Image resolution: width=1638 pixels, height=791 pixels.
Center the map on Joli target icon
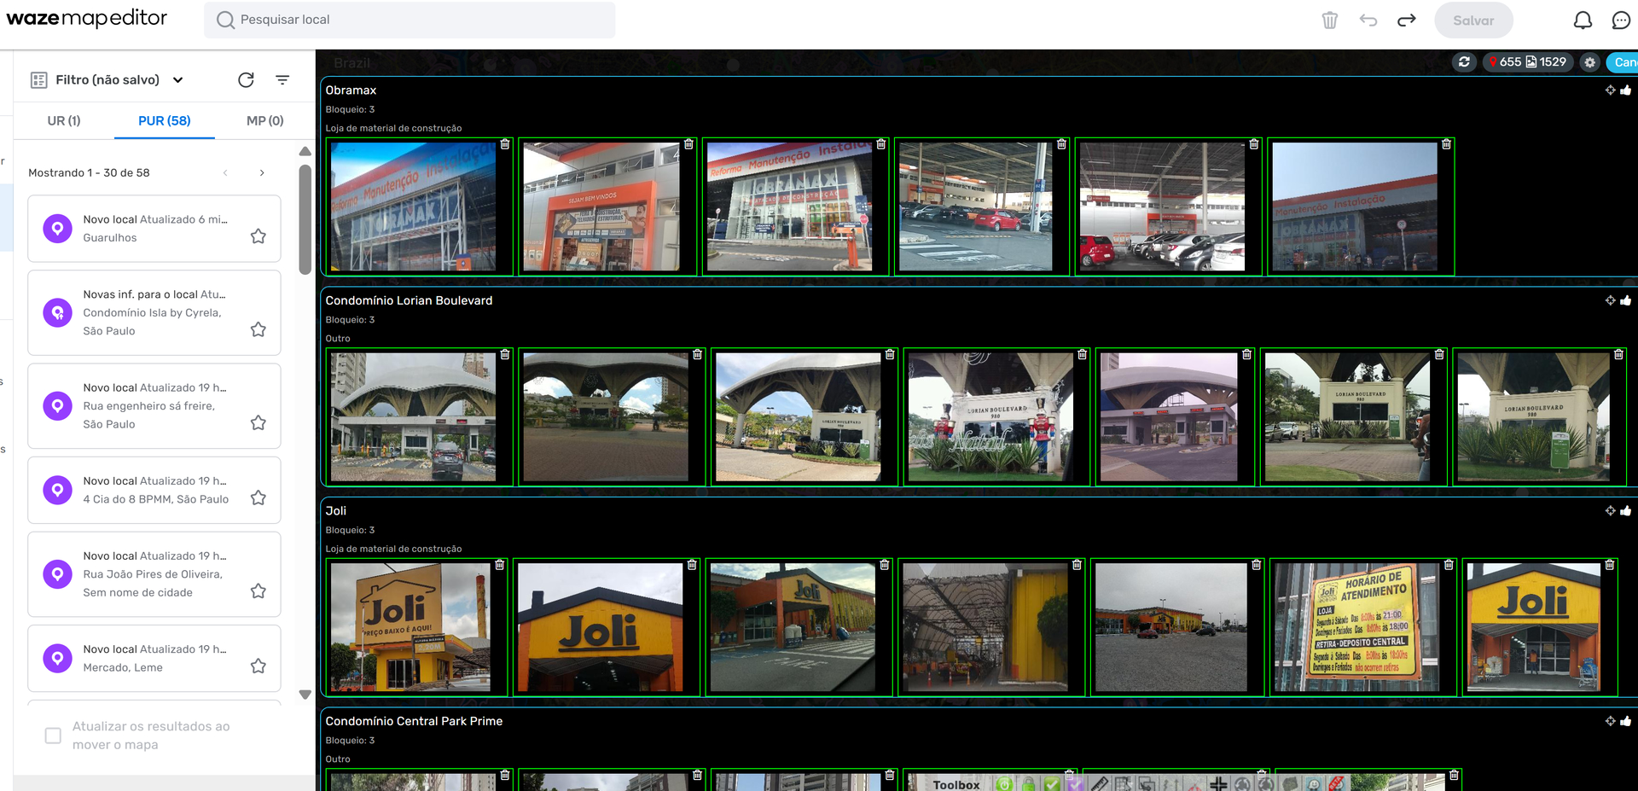point(1610,511)
